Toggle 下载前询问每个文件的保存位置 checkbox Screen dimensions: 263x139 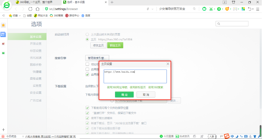click(87, 108)
